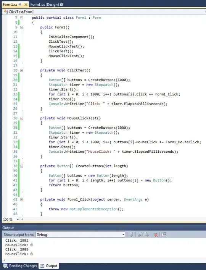
Task: Open the 100 % zoom level dropdown
Action: point(18,220)
